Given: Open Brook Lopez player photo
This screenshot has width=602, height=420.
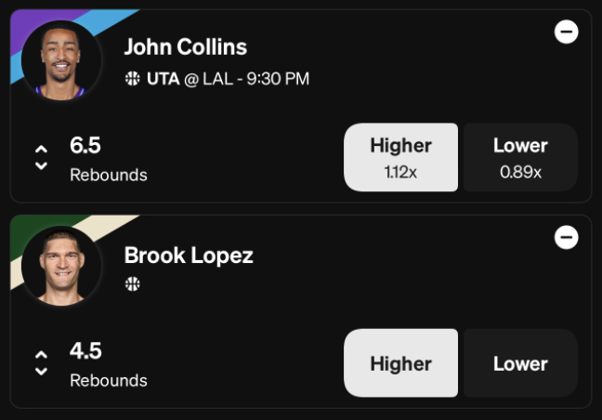Looking at the screenshot, I should click(x=61, y=266).
